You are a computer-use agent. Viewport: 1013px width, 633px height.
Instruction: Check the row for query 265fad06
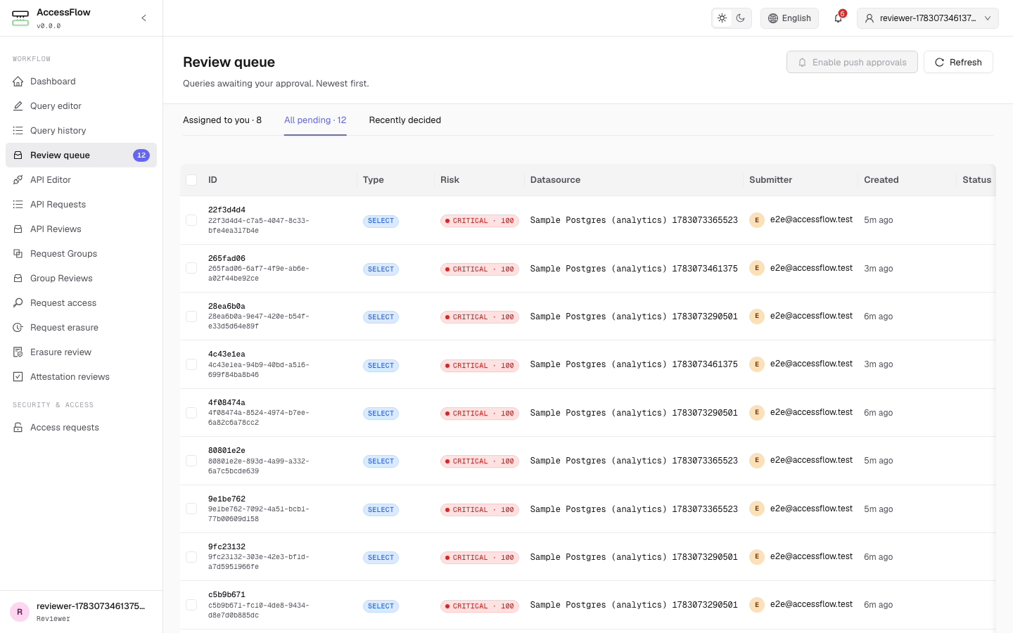191,268
